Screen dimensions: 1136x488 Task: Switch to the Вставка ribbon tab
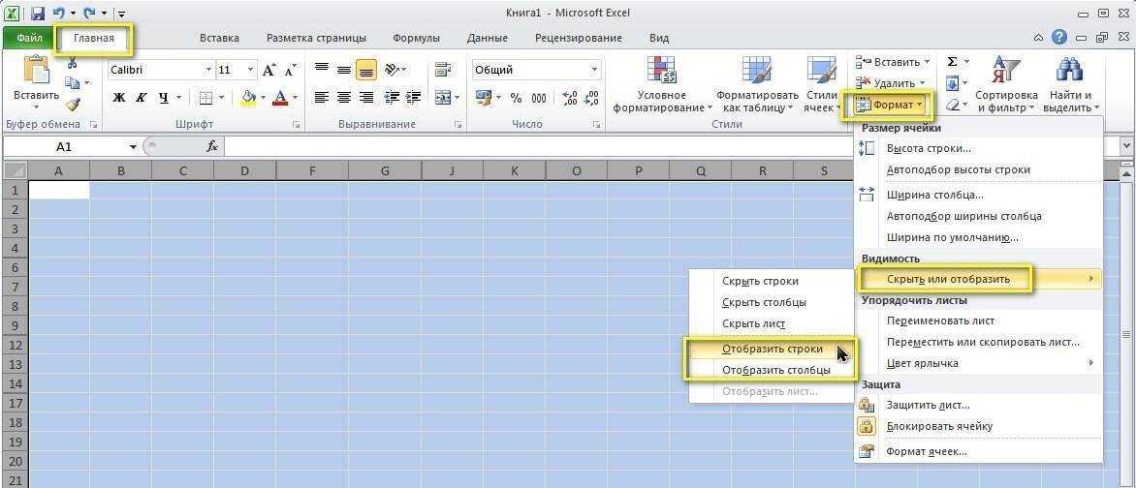click(219, 39)
